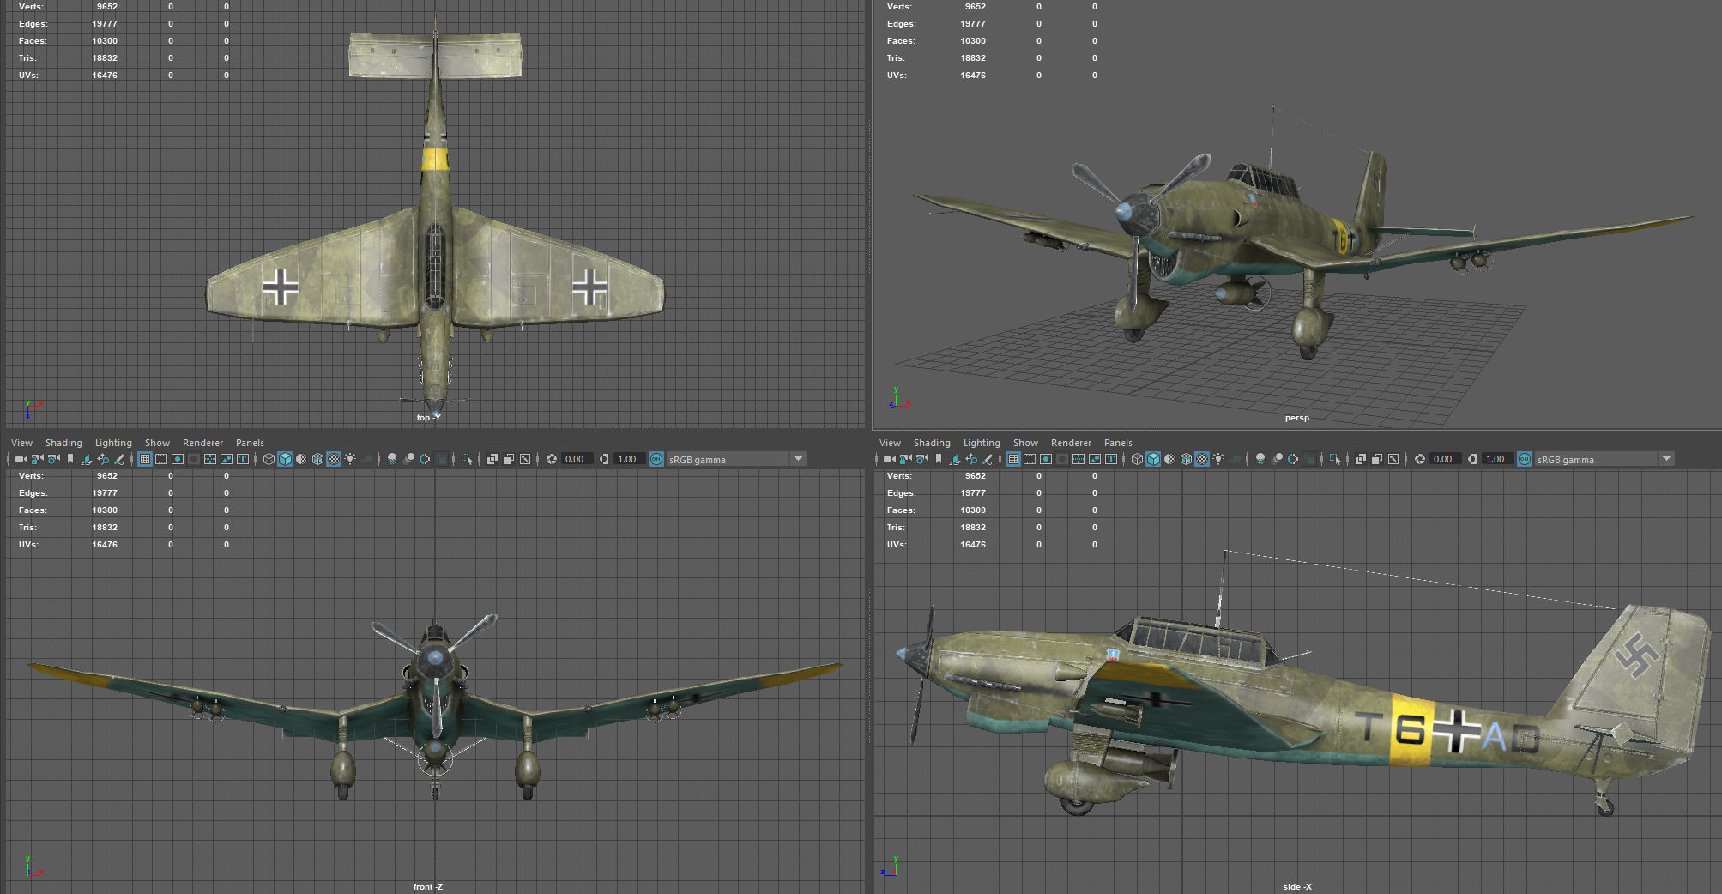Click the camera attributes icon
Screen dimensions: 1722x894
pos(52,458)
